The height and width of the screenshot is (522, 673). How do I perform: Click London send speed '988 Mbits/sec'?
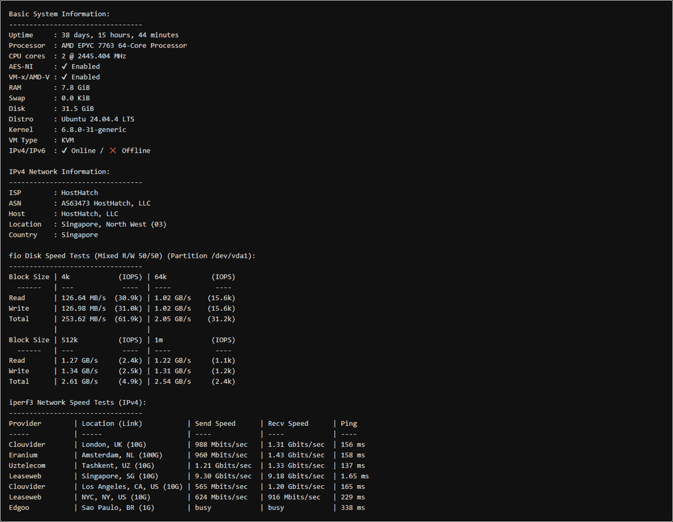click(x=221, y=445)
